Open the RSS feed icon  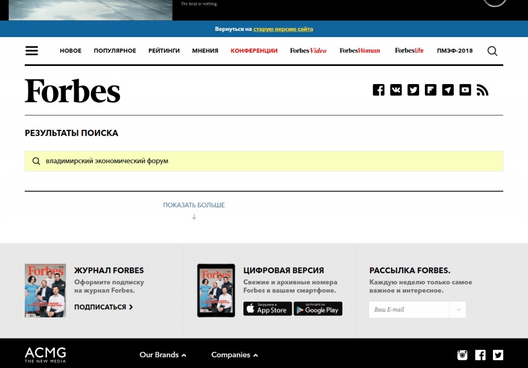[x=482, y=90]
